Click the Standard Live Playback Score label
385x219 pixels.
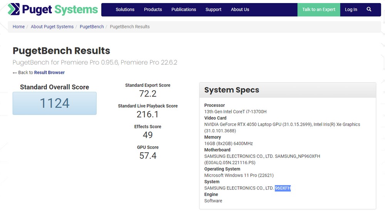tap(147, 106)
